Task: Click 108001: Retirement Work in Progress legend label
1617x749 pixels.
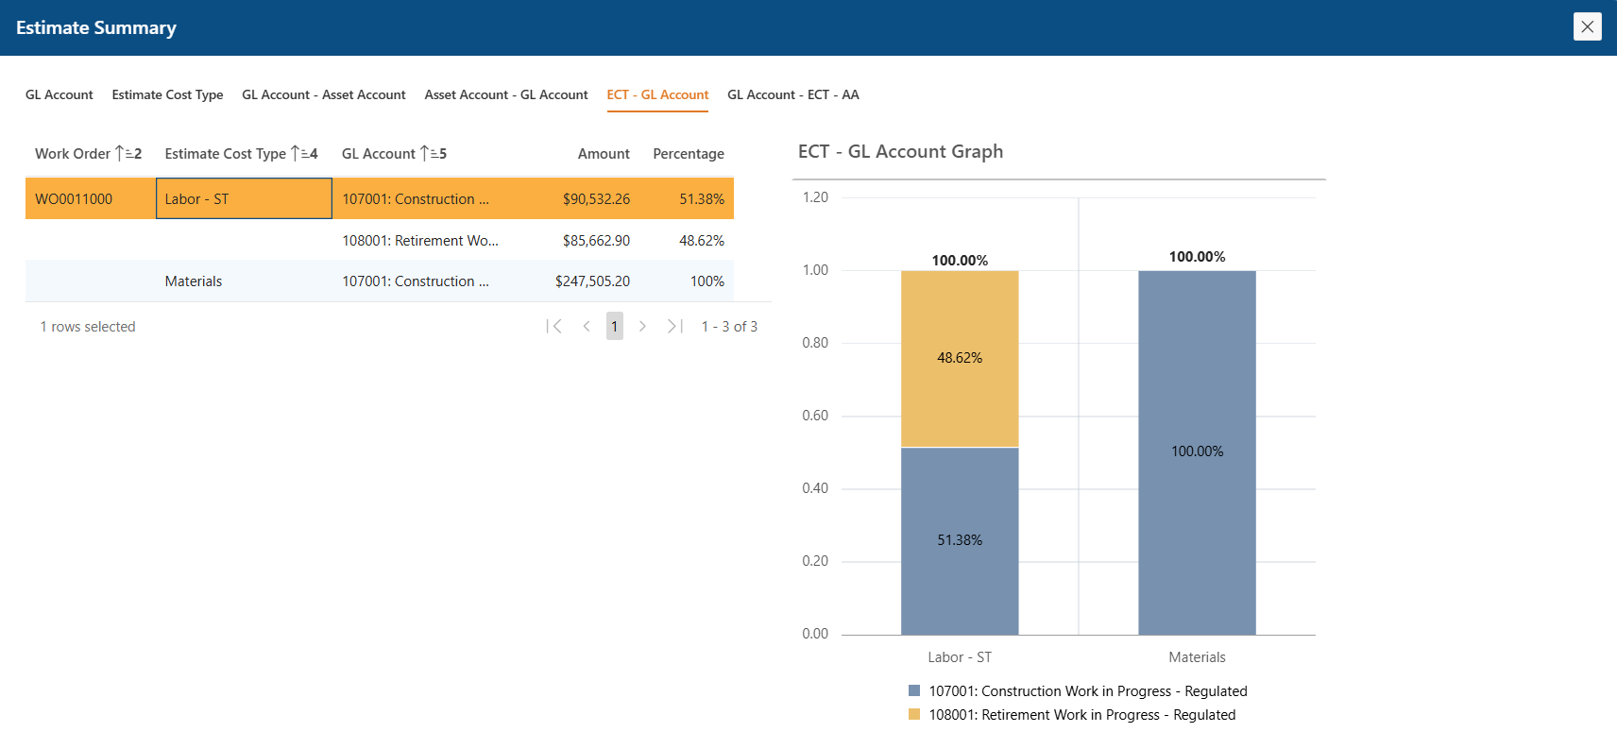Action: click(x=1082, y=715)
